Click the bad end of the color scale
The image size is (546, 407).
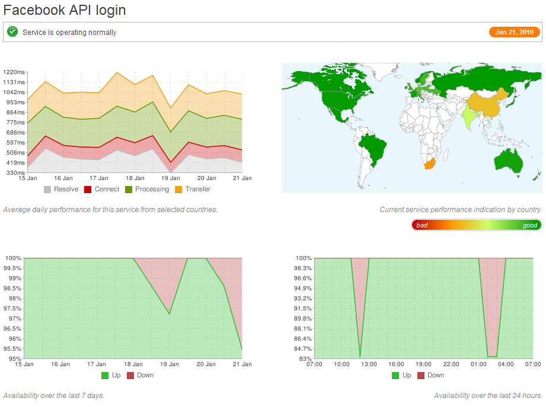pos(422,225)
